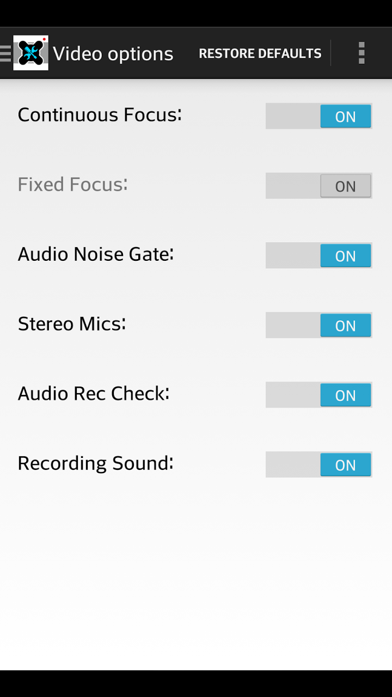The height and width of the screenshot is (697, 392).
Task: Disable the Audio Noise Gate switch
Action: coord(318,255)
